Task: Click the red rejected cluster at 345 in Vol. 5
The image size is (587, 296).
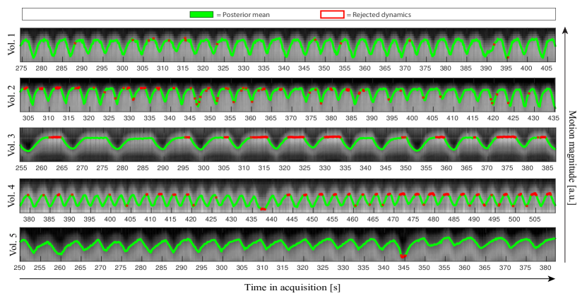Action: (x=403, y=256)
